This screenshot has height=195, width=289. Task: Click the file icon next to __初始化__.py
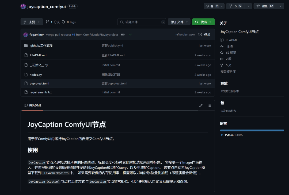[26, 65]
